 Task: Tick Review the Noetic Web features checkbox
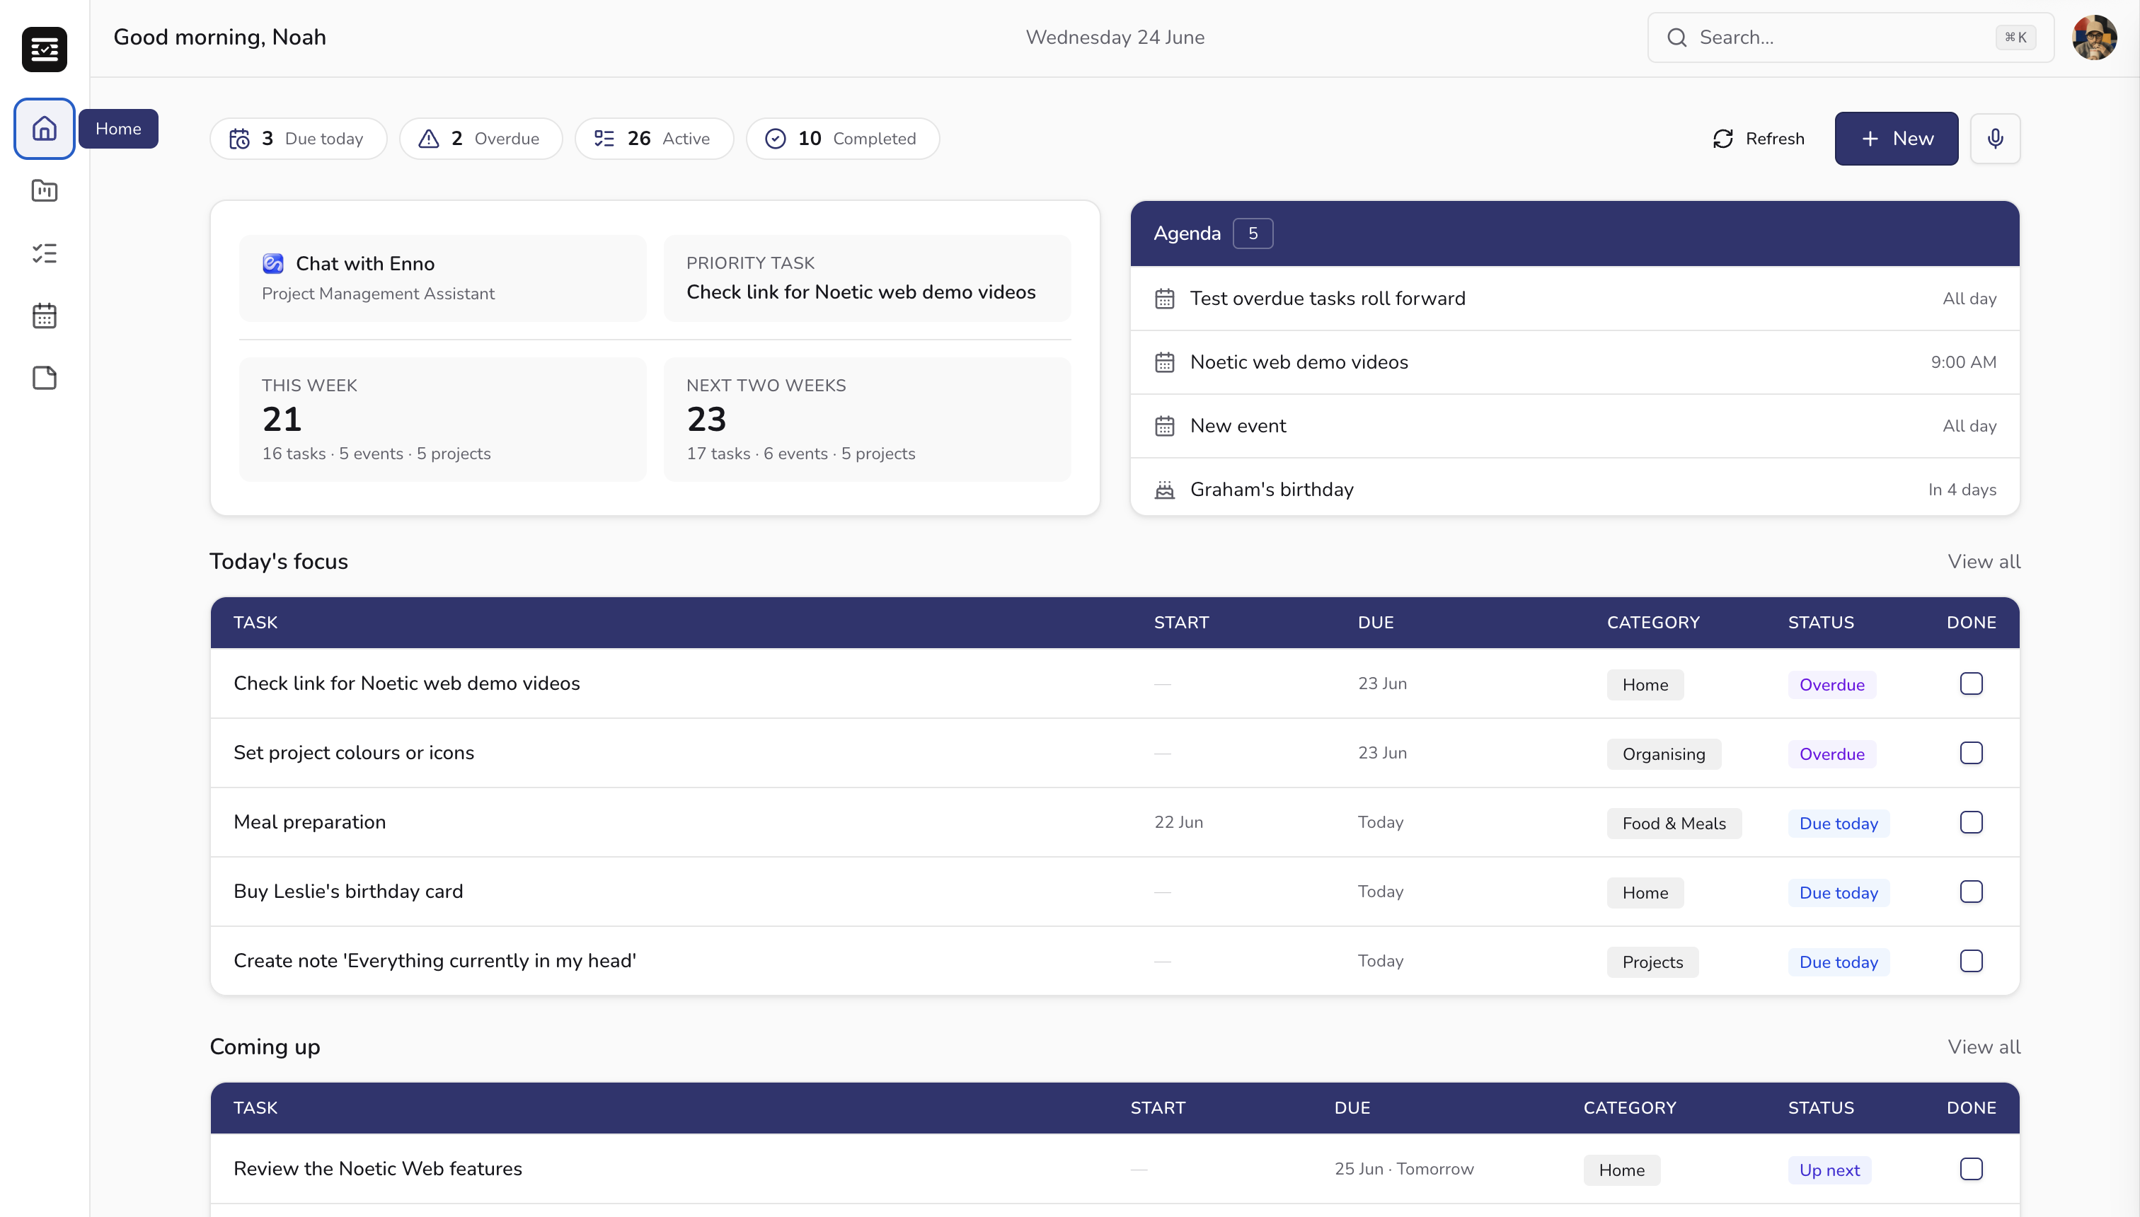pyautogui.click(x=1970, y=1168)
